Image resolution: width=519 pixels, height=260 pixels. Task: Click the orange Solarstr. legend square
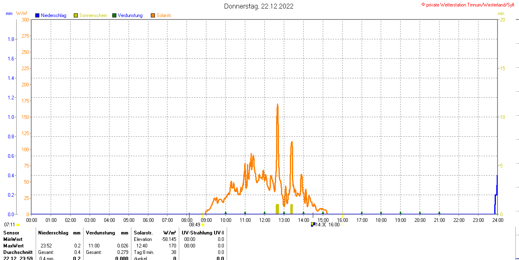[152, 15]
